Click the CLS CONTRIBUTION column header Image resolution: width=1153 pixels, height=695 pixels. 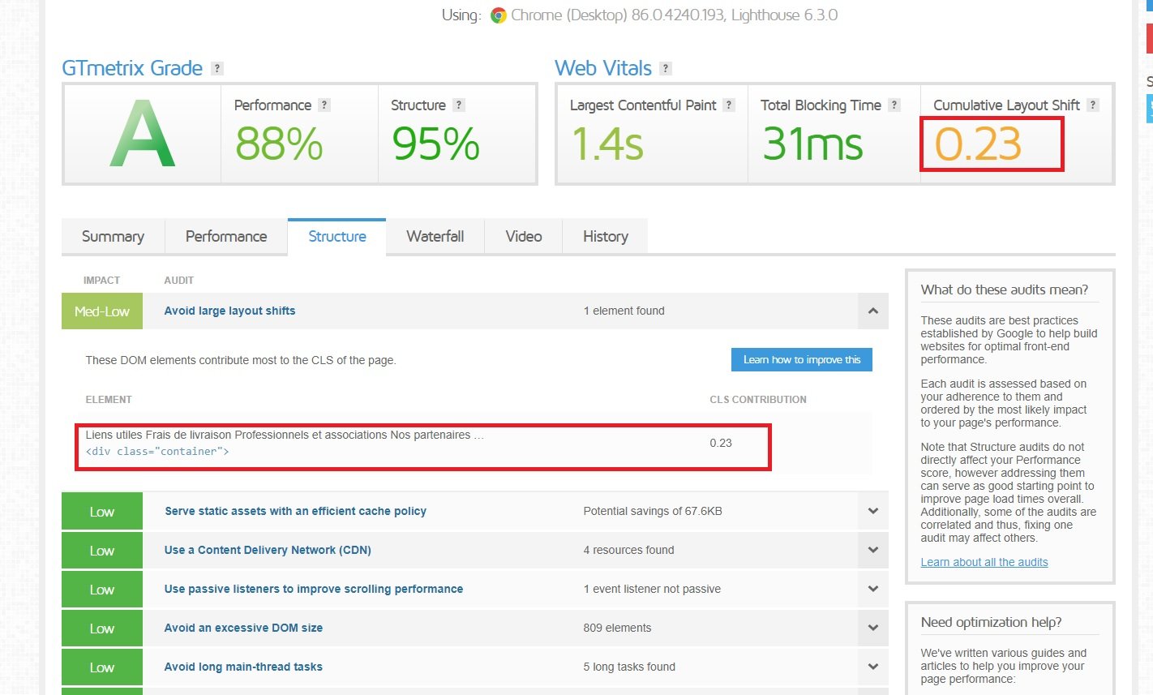pyautogui.click(x=758, y=400)
